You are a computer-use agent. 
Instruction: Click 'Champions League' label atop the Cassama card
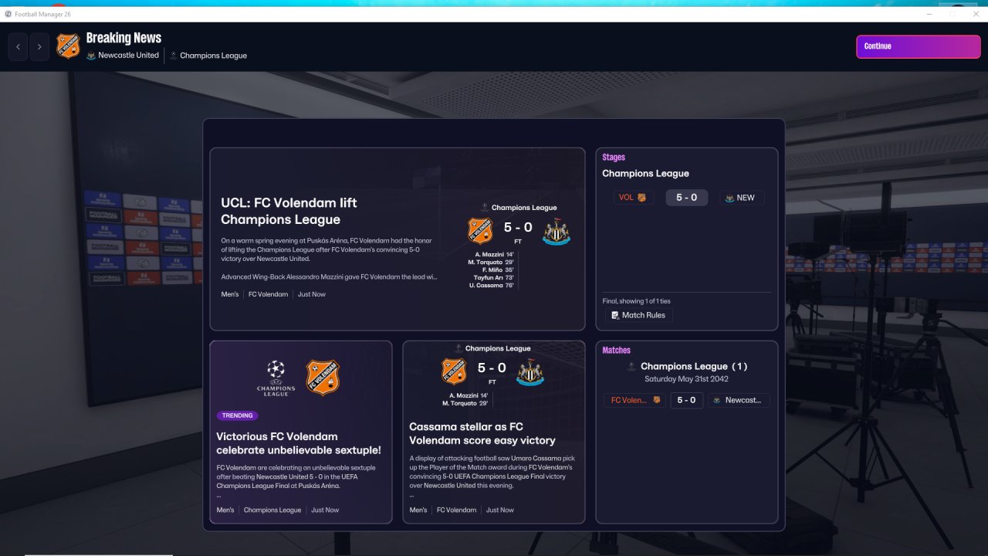[x=498, y=348]
